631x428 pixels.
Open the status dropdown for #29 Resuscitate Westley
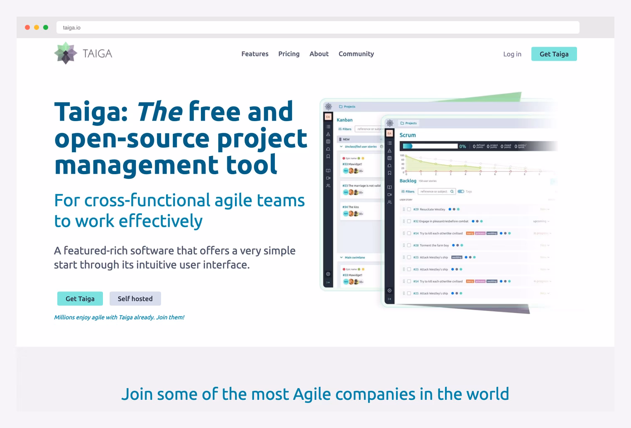click(545, 209)
